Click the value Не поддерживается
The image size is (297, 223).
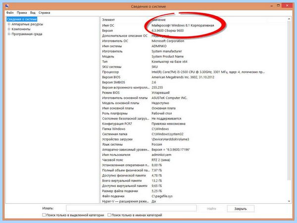coord(166,118)
